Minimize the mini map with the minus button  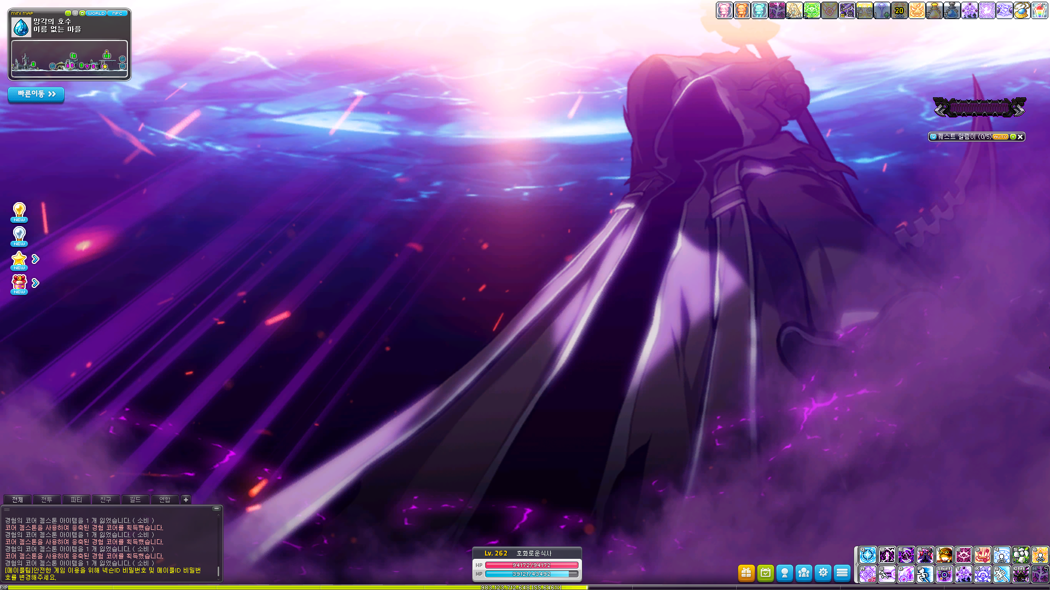click(68, 13)
